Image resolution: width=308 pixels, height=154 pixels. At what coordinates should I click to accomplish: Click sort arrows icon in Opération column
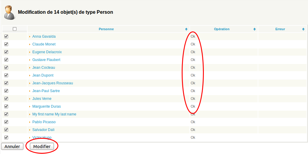255,29
